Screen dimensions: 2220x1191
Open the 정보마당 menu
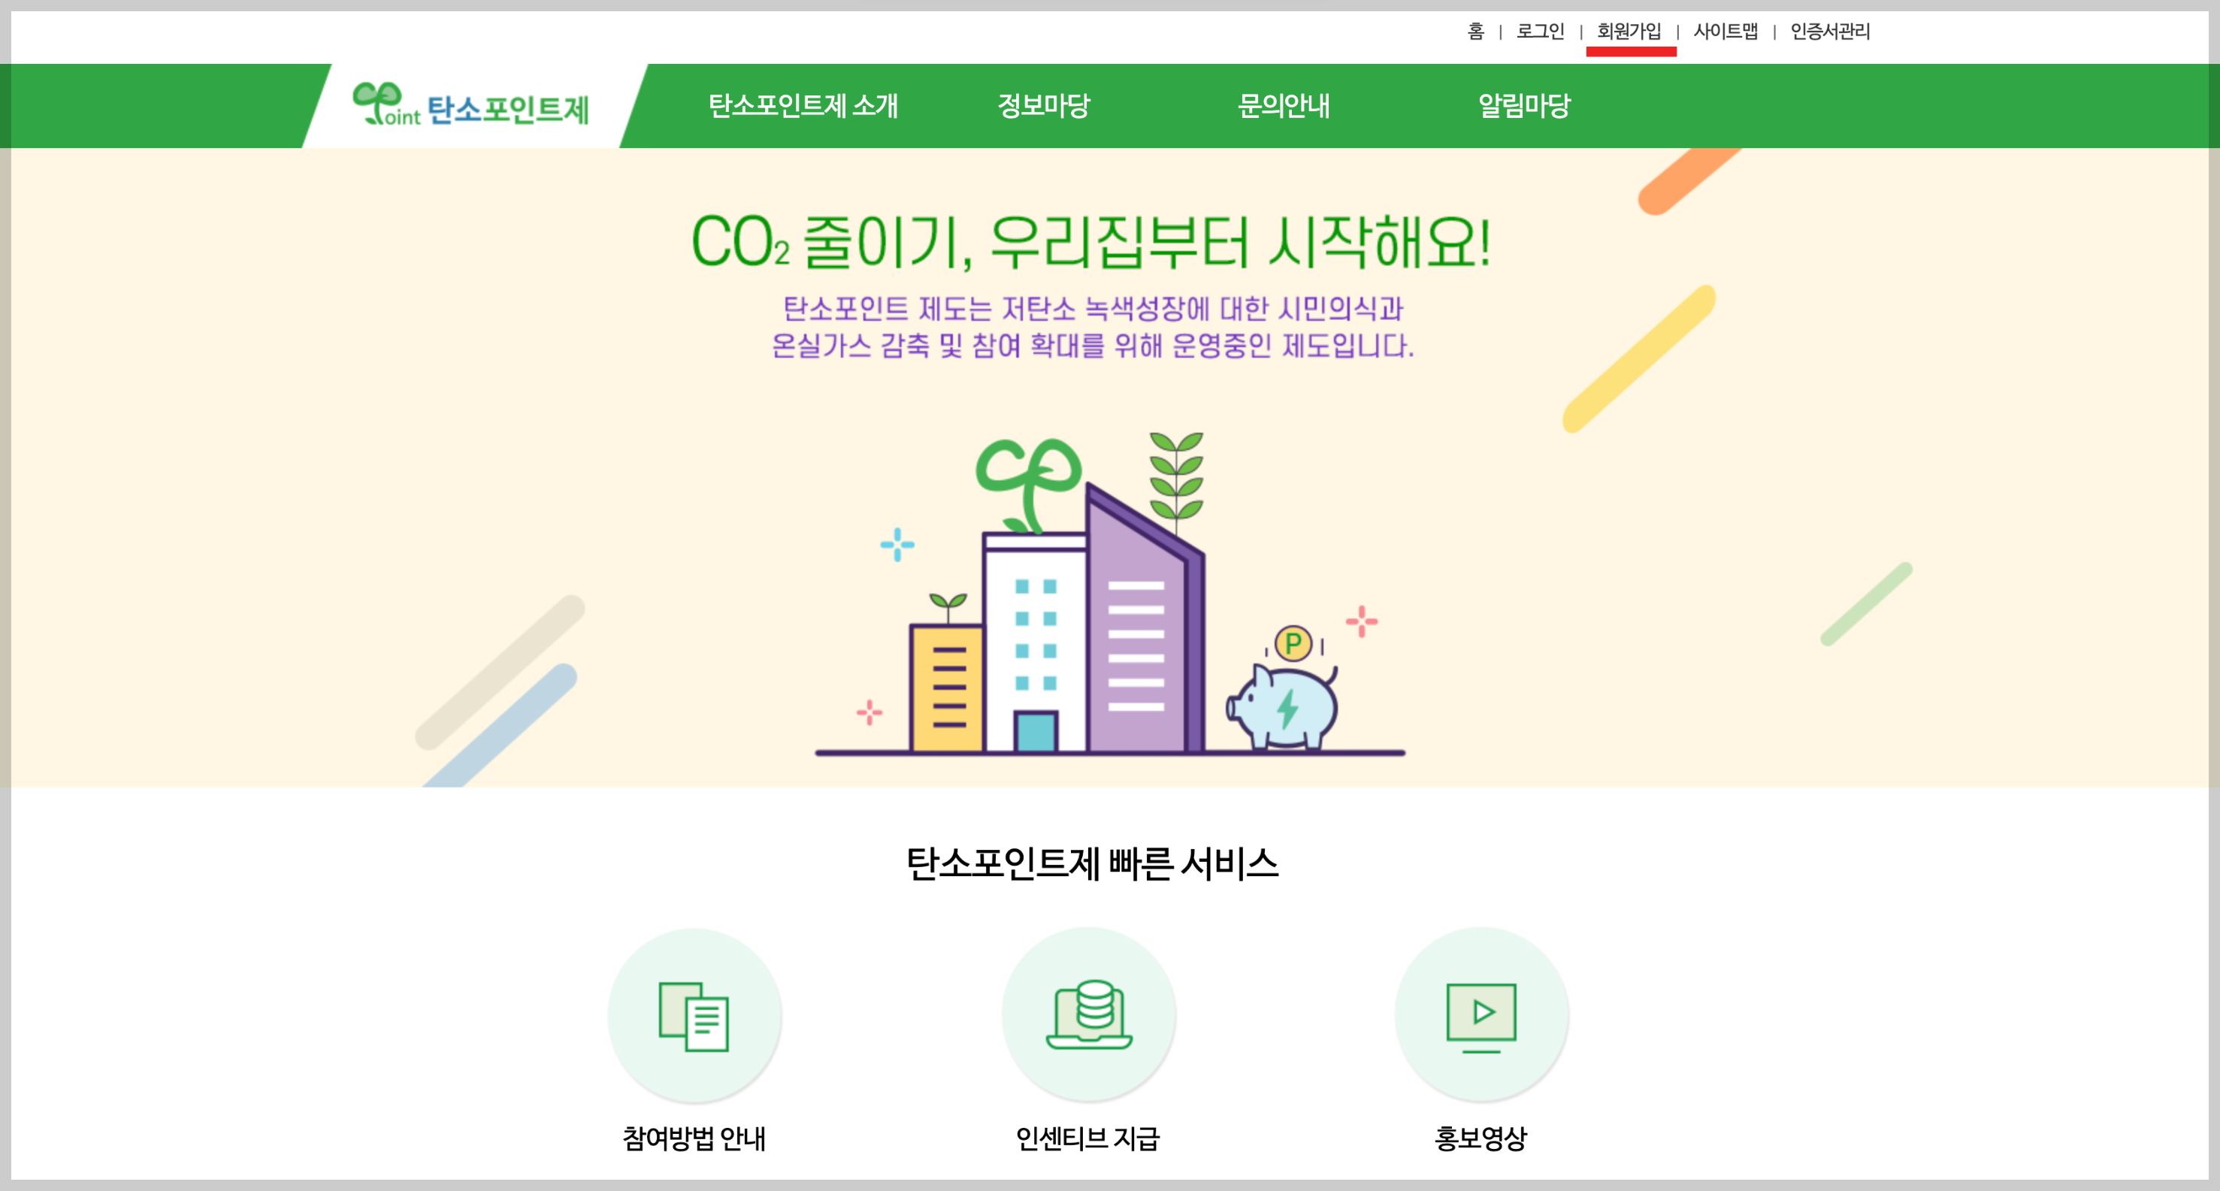[1044, 106]
